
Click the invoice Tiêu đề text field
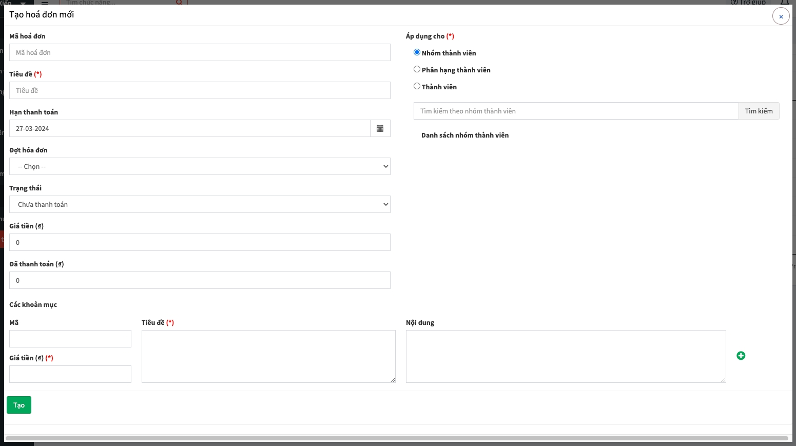(x=200, y=90)
